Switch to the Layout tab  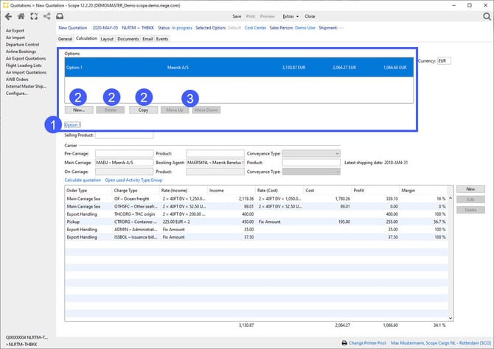pyautogui.click(x=107, y=38)
